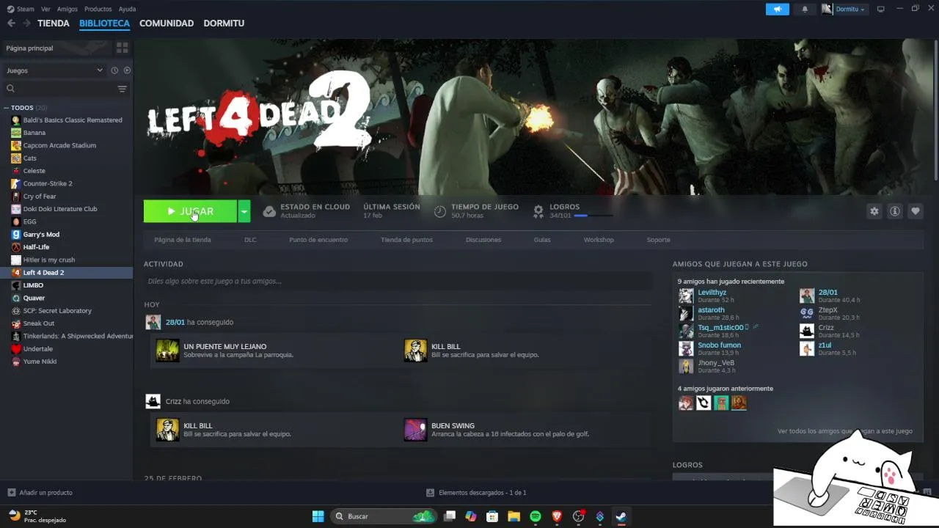The height and width of the screenshot is (528, 939).
Task: Open the weather widget in the taskbar
Action: point(37,516)
